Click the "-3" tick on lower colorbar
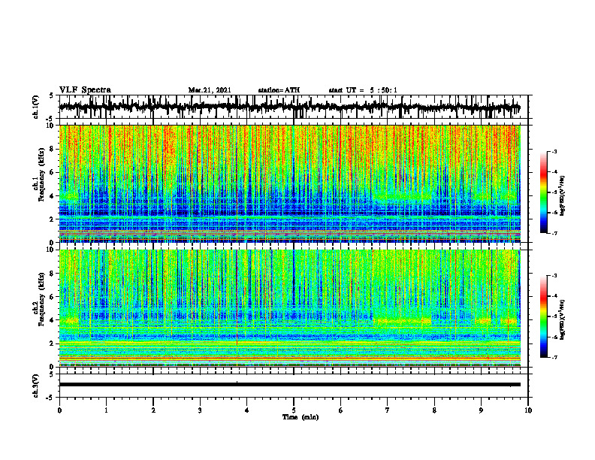This screenshot has width=595, height=460. [554, 276]
